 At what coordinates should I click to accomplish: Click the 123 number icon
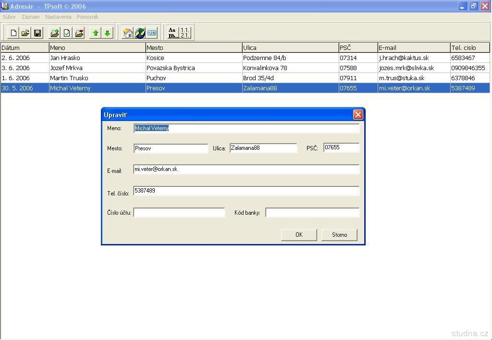(x=152, y=33)
